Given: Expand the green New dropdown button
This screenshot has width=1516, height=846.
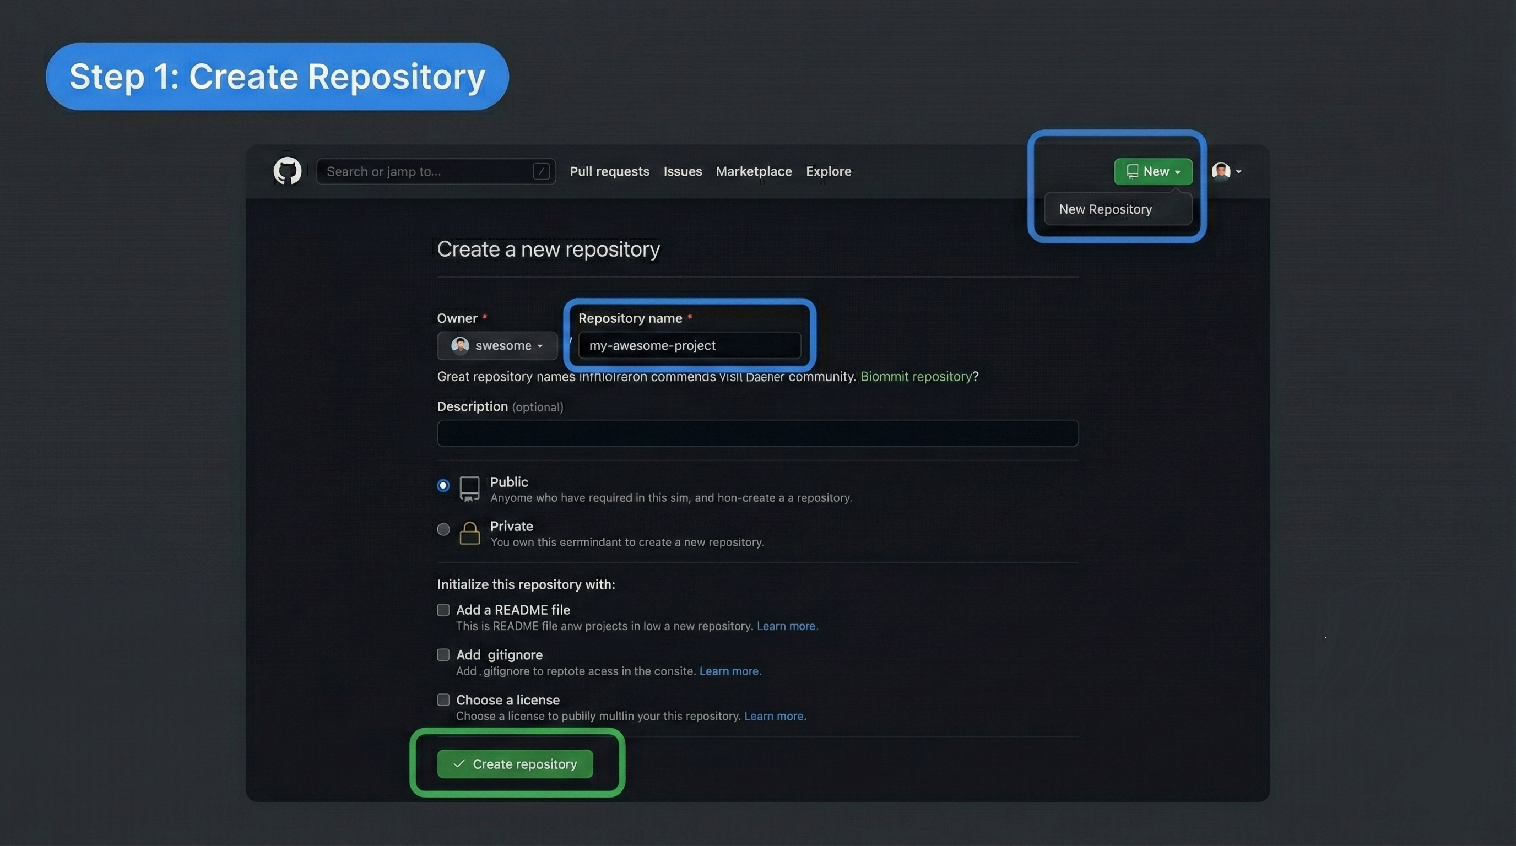Looking at the screenshot, I should pos(1153,171).
